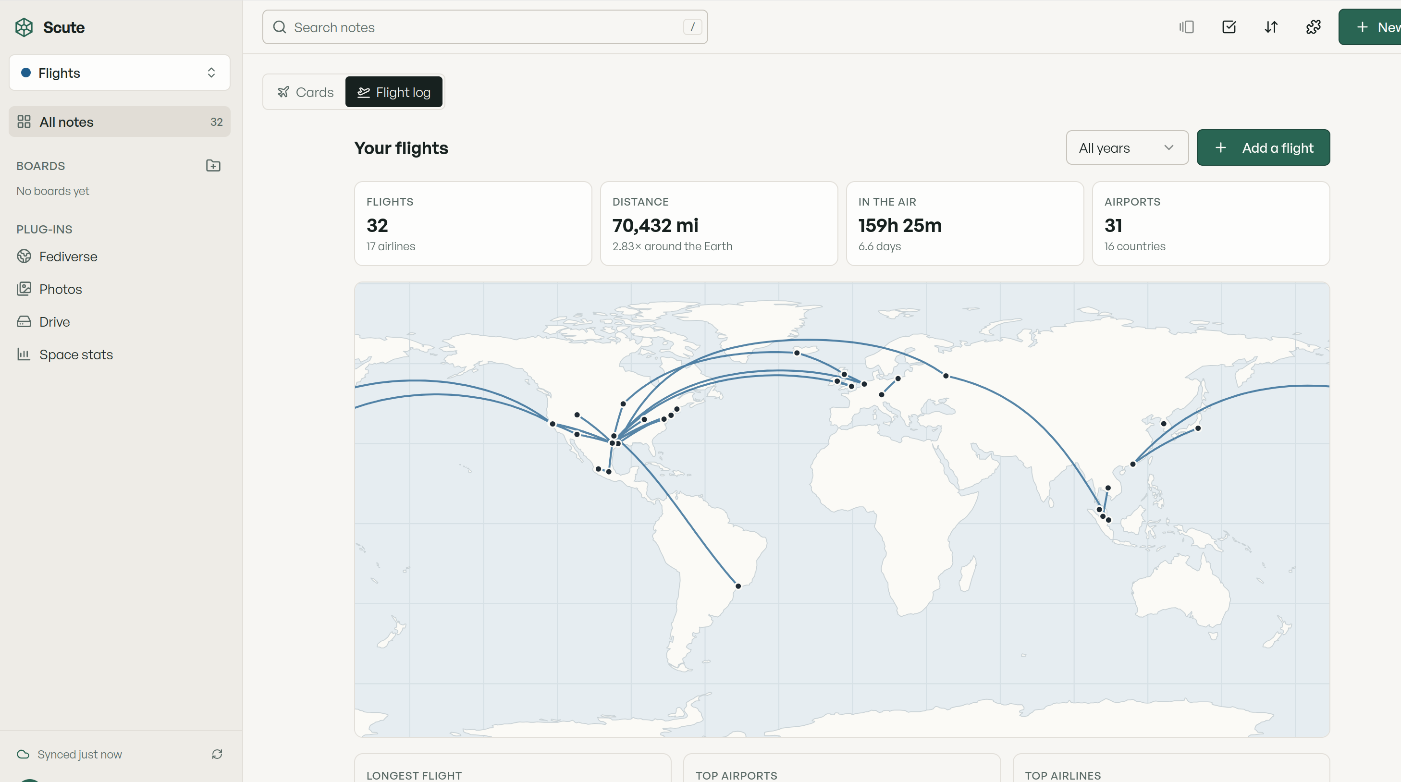Select All notes in the sidebar

120,122
